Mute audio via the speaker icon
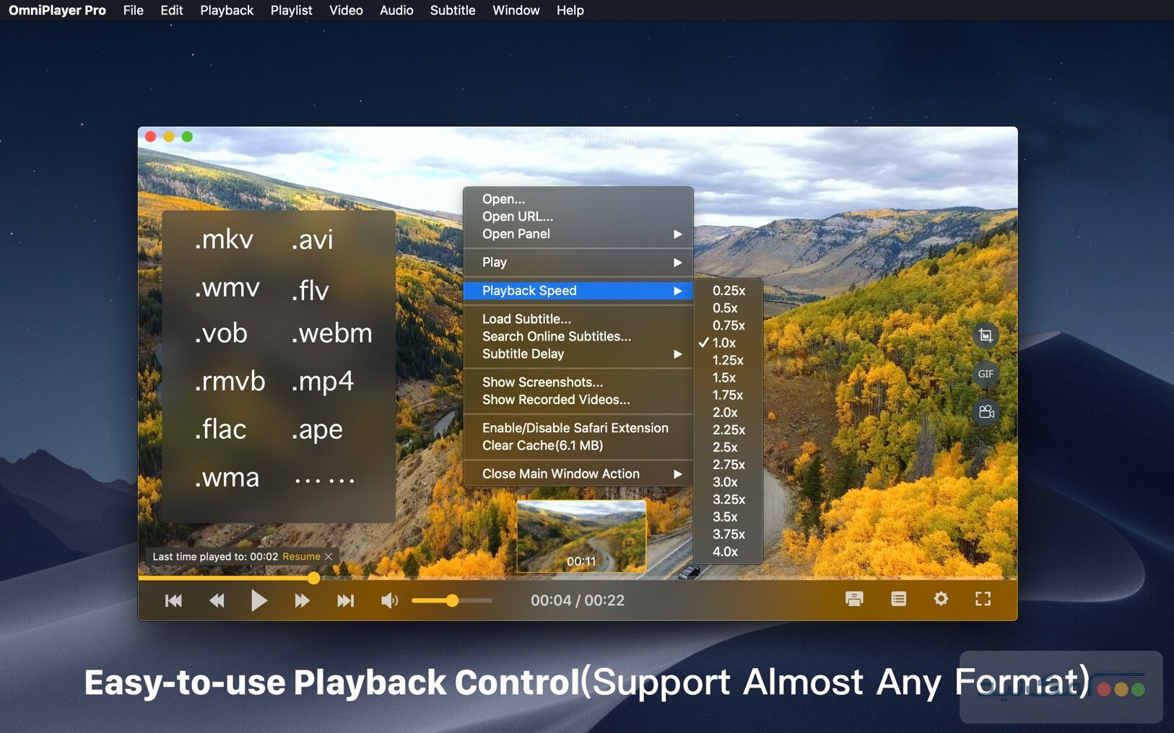 (x=389, y=600)
